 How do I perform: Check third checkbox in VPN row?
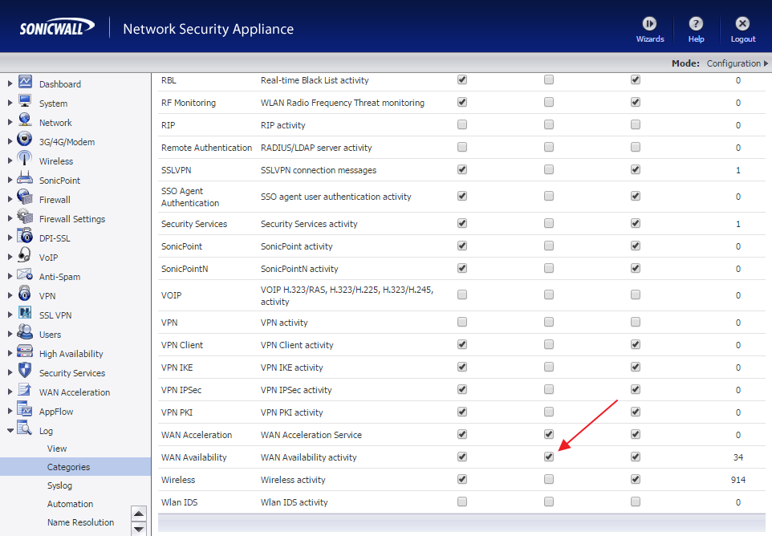pyautogui.click(x=635, y=322)
